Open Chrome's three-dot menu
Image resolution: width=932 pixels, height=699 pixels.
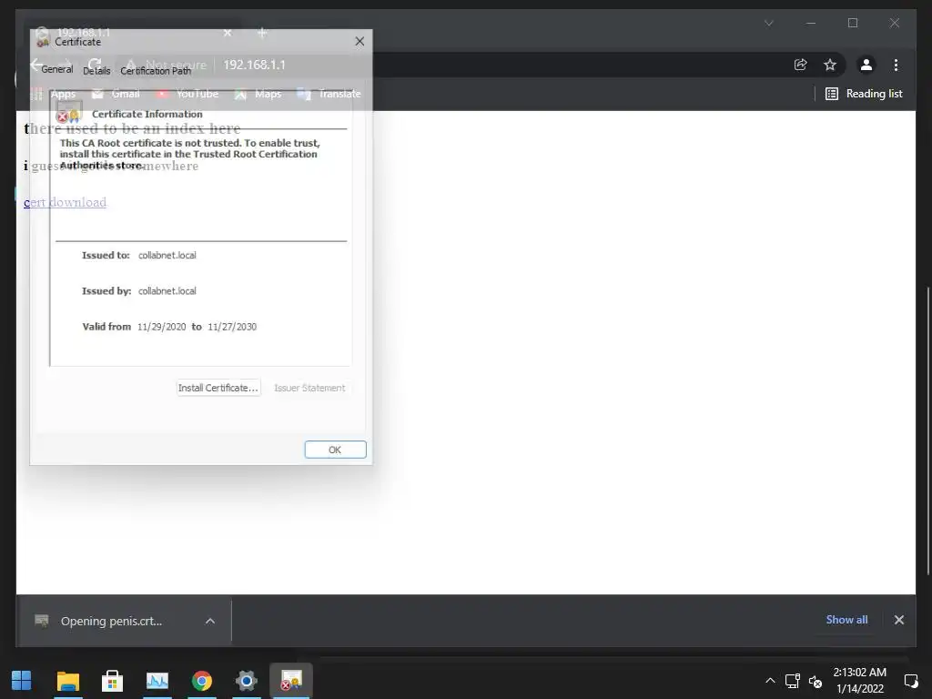896,65
